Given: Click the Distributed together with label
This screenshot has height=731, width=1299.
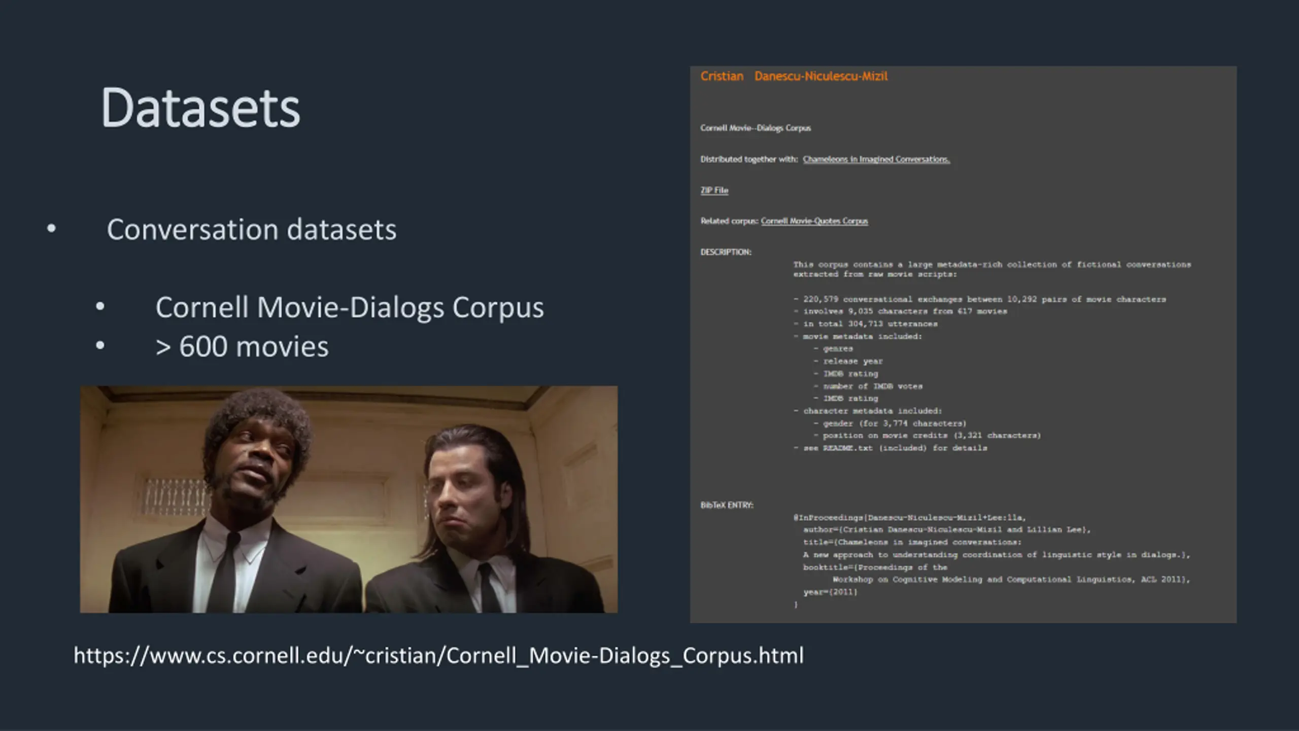Looking at the screenshot, I should click(749, 159).
